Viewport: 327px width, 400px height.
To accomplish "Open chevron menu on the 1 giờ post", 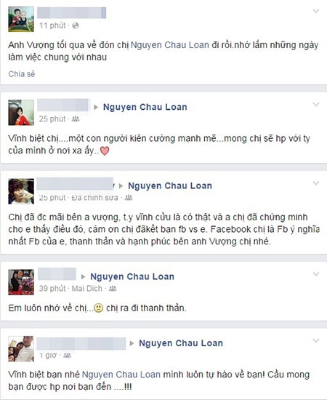I will coord(316,341).
